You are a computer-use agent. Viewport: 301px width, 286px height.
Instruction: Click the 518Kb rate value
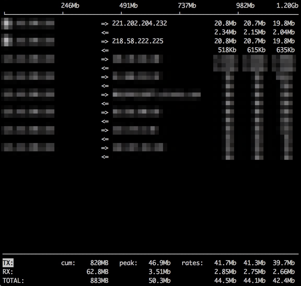[x=227, y=50]
